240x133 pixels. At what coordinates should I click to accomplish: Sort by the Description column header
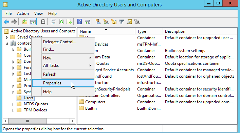[x=200, y=31]
